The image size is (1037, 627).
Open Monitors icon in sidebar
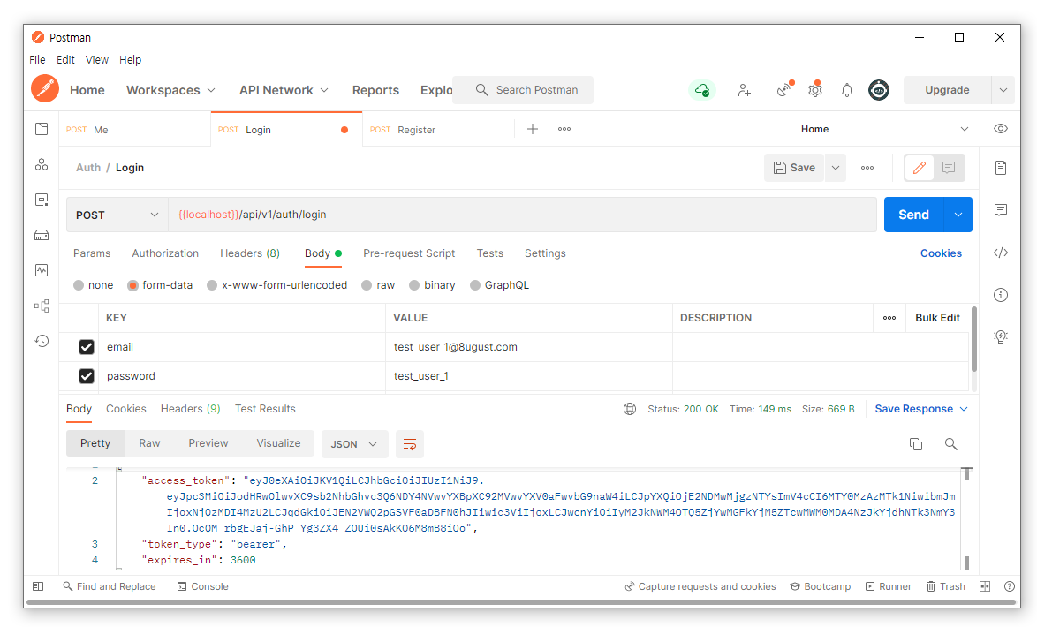click(x=42, y=270)
